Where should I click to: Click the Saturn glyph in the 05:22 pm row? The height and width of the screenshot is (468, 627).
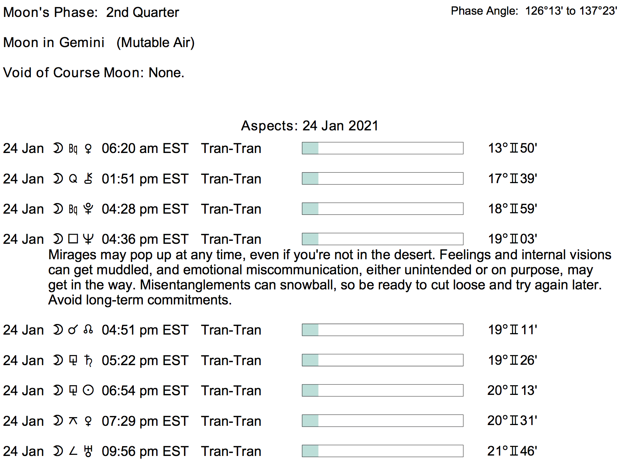pyautogui.click(x=88, y=361)
